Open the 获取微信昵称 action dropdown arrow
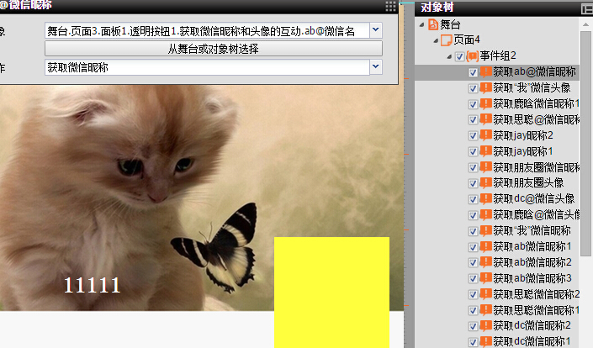This screenshot has width=593, height=348. click(375, 67)
